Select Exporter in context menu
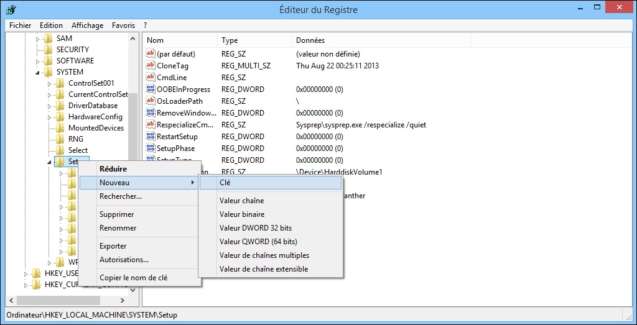This screenshot has width=637, height=325. tap(139, 246)
